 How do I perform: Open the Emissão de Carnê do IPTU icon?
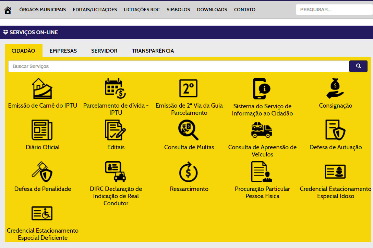tap(42, 88)
